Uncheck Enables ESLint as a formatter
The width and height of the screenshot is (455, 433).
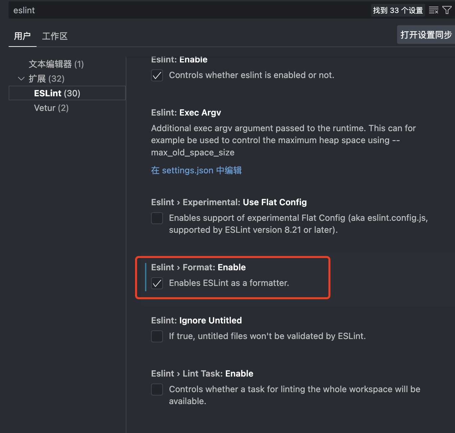pos(157,283)
